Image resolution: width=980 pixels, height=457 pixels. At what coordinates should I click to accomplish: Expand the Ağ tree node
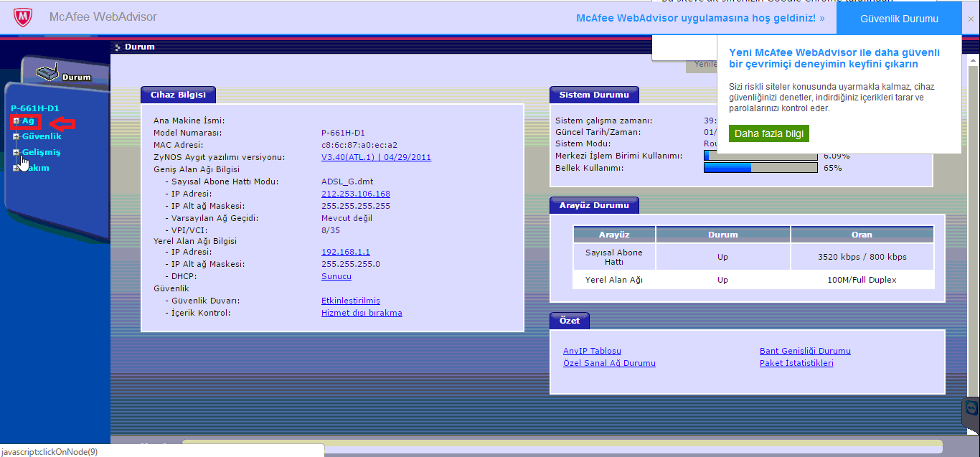pos(17,121)
